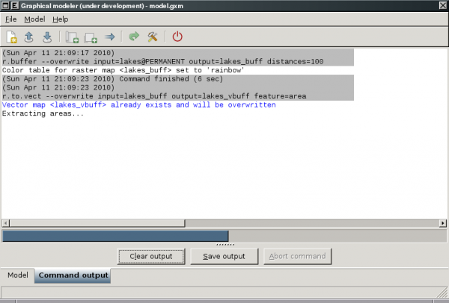449x303 pixels.
Task: Open the Help menu
Action: (x=60, y=18)
